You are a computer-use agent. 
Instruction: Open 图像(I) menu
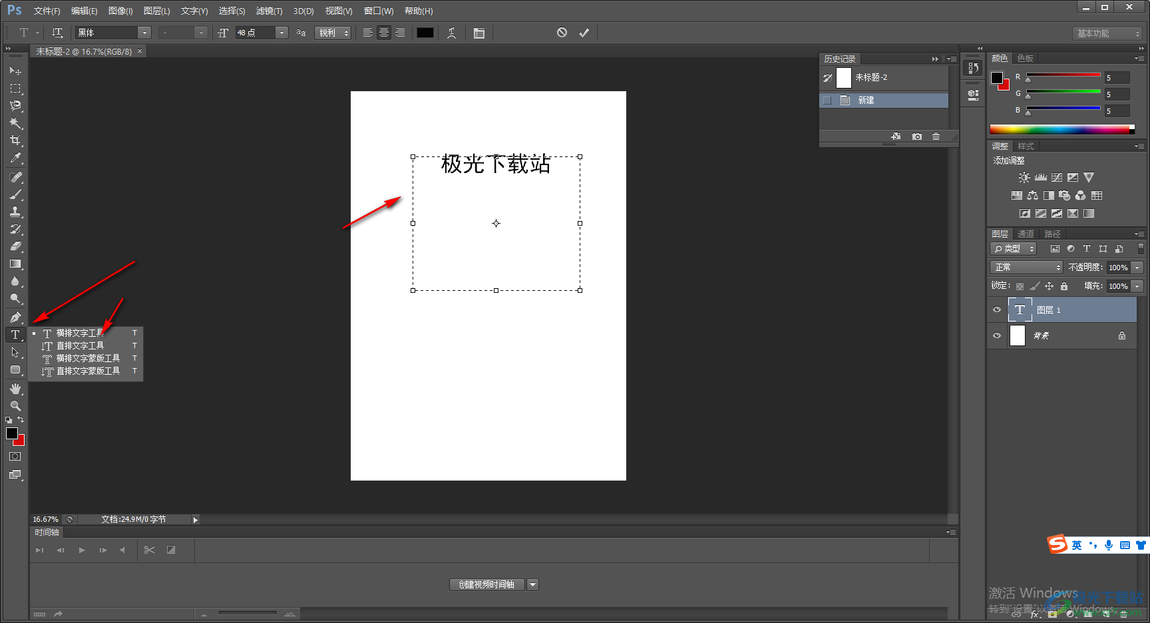[x=120, y=11]
